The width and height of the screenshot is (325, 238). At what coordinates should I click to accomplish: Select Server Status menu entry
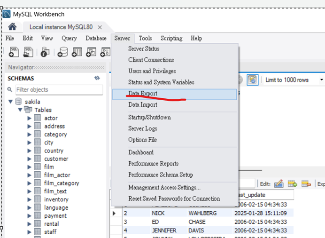(175, 48)
